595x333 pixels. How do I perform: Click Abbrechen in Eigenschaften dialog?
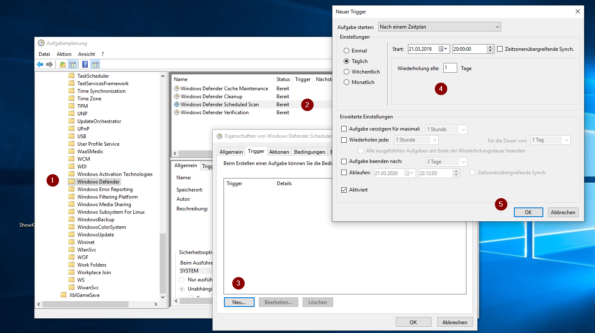(x=455, y=322)
